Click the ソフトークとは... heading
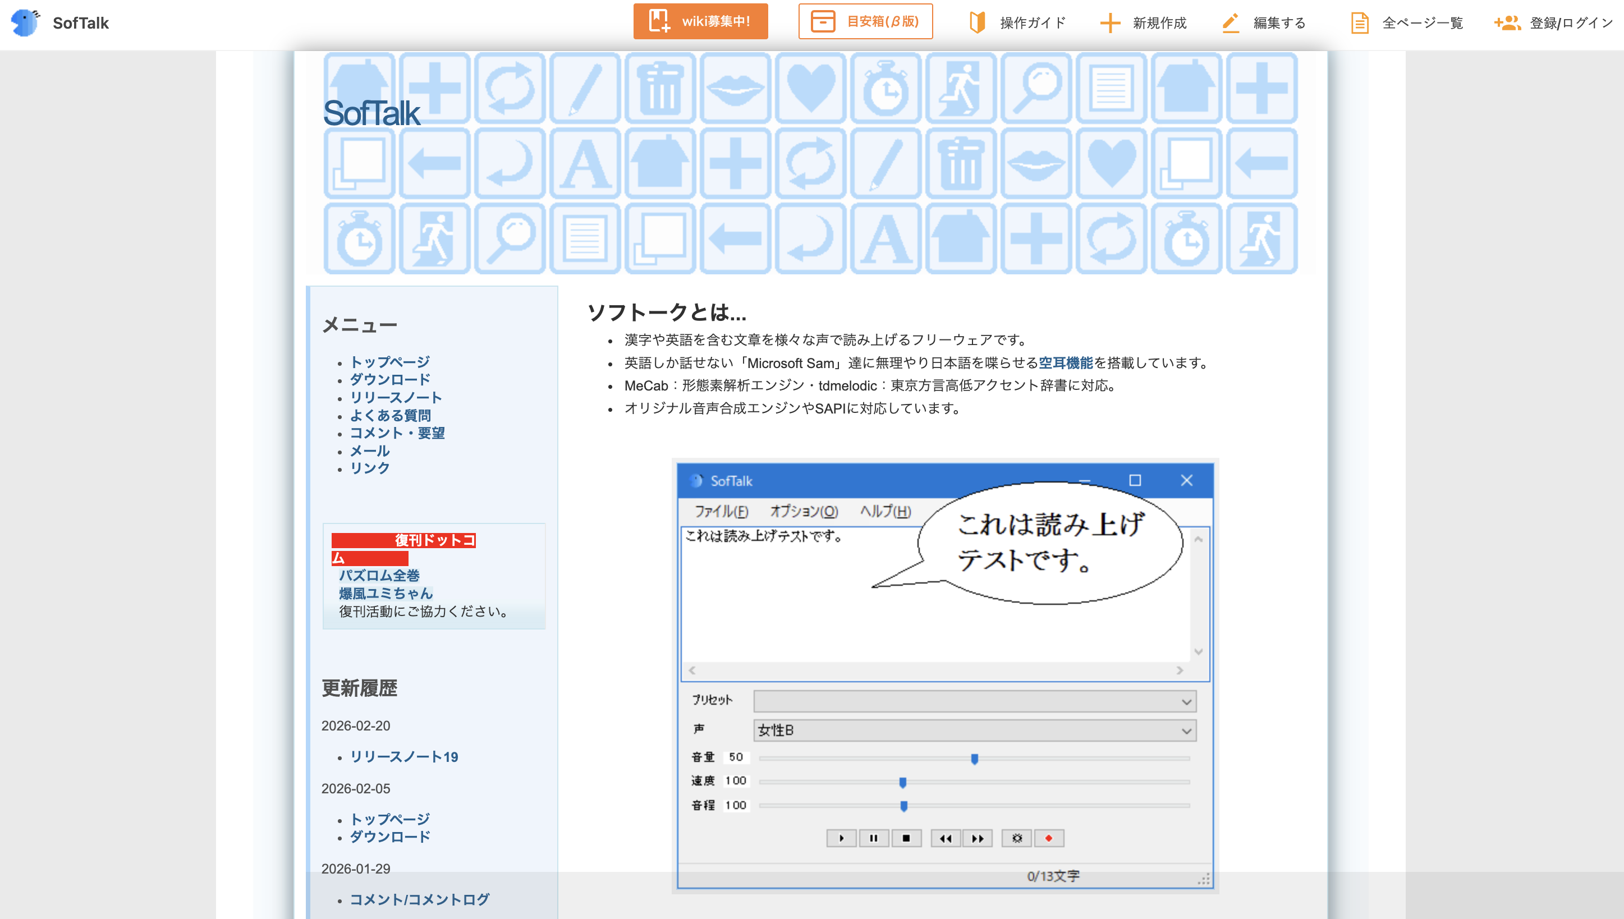1624x919 pixels. 667,312
